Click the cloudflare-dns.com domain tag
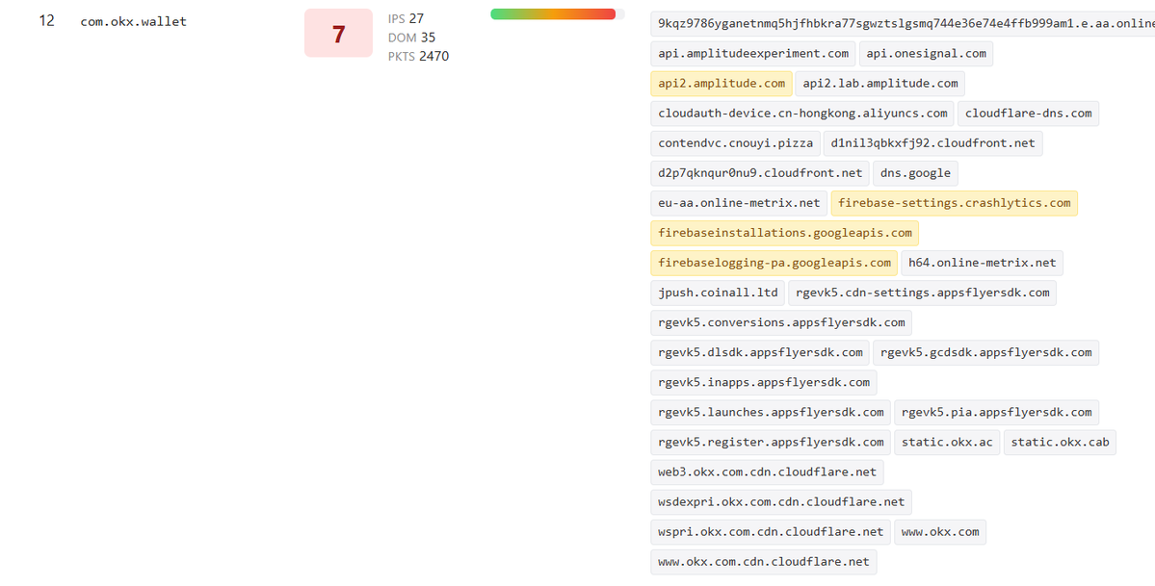This screenshot has height=586, width=1155. click(1028, 114)
